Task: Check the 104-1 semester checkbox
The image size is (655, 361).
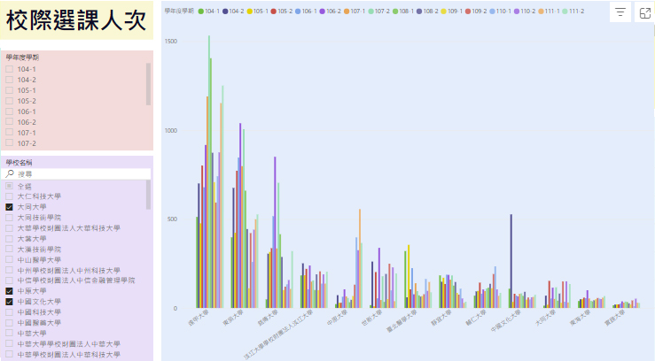Action: pos(10,69)
